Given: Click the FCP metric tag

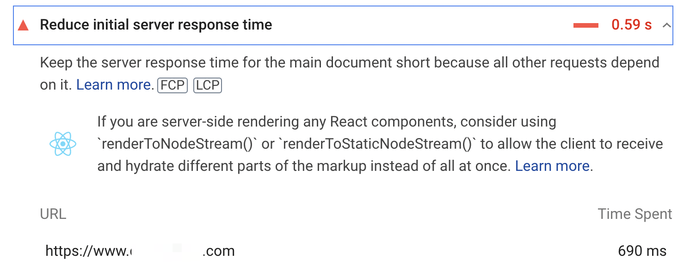Looking at the screenshot, I should 172,85.
